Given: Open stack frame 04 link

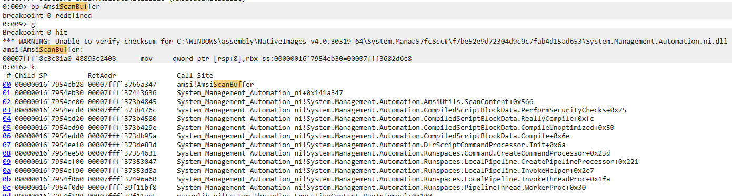Looking at the screenshot, I should point(7,119).
